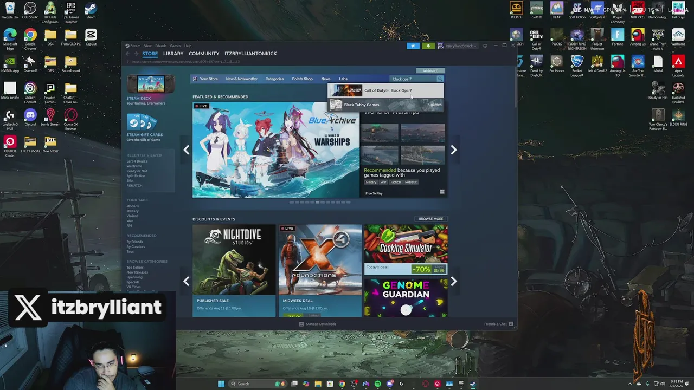
Task: Click the Steam announcements megaphone button
Action: (413, 46)
